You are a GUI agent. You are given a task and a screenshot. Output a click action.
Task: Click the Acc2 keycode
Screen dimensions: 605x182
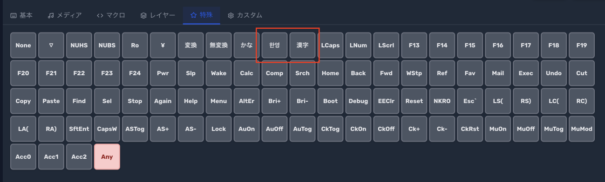(79, 157)
